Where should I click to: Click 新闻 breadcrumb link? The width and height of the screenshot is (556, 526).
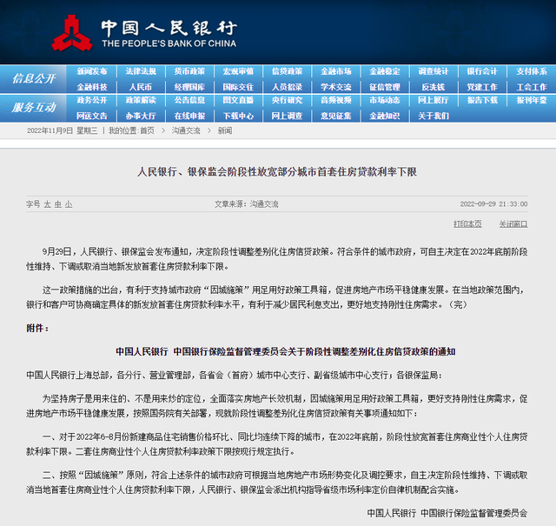tap(225, 130)
